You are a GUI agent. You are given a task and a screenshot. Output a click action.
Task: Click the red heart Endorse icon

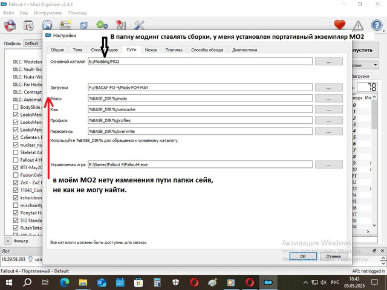point(340,25)
